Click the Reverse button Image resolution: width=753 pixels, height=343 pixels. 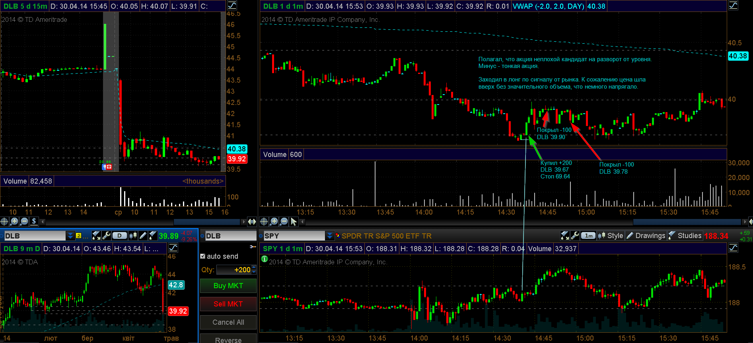228,339
